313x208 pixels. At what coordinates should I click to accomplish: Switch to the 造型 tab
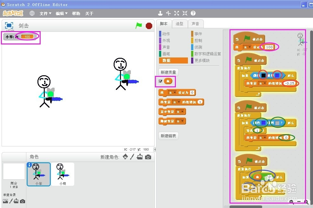179,24
